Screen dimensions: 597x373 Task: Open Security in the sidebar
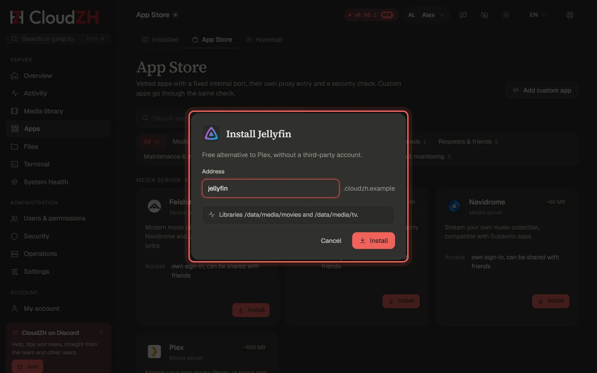[x=59, y=236]
